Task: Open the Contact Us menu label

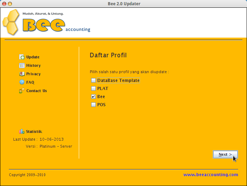Action: tap(36, 91)
